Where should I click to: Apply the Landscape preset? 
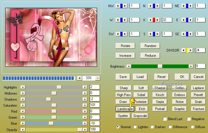125,109
